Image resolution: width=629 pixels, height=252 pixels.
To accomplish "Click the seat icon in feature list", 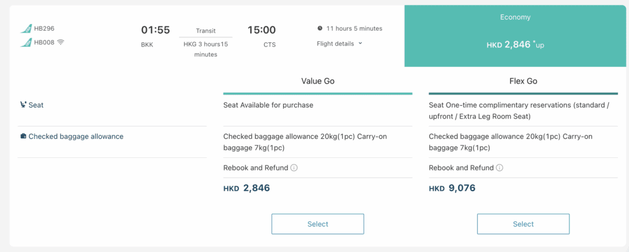I will (23, 105).
